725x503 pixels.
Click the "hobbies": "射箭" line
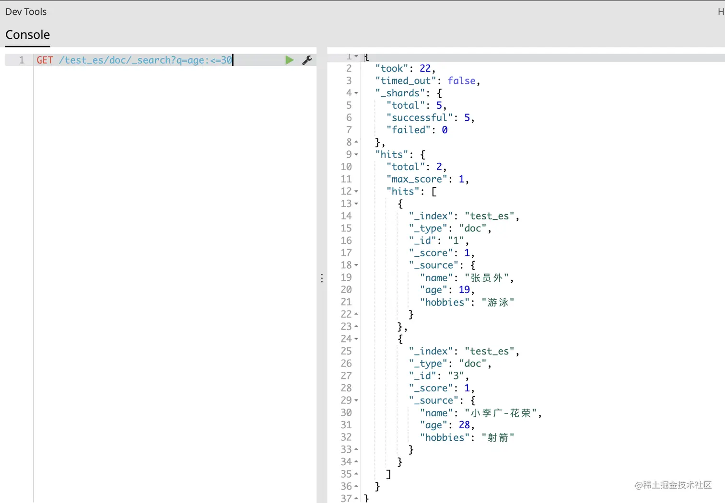(x=467, y=437)
